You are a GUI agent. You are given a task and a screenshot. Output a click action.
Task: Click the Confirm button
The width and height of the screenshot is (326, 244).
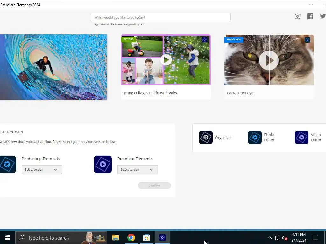(x=154, y=186)
